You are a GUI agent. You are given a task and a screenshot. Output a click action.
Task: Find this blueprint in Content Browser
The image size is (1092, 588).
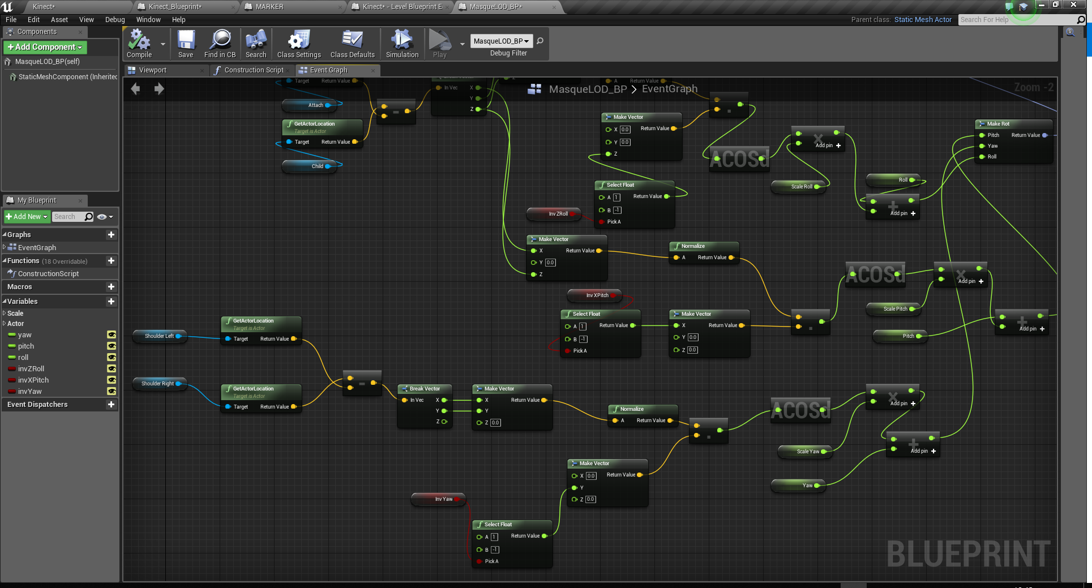coord(220,44)
